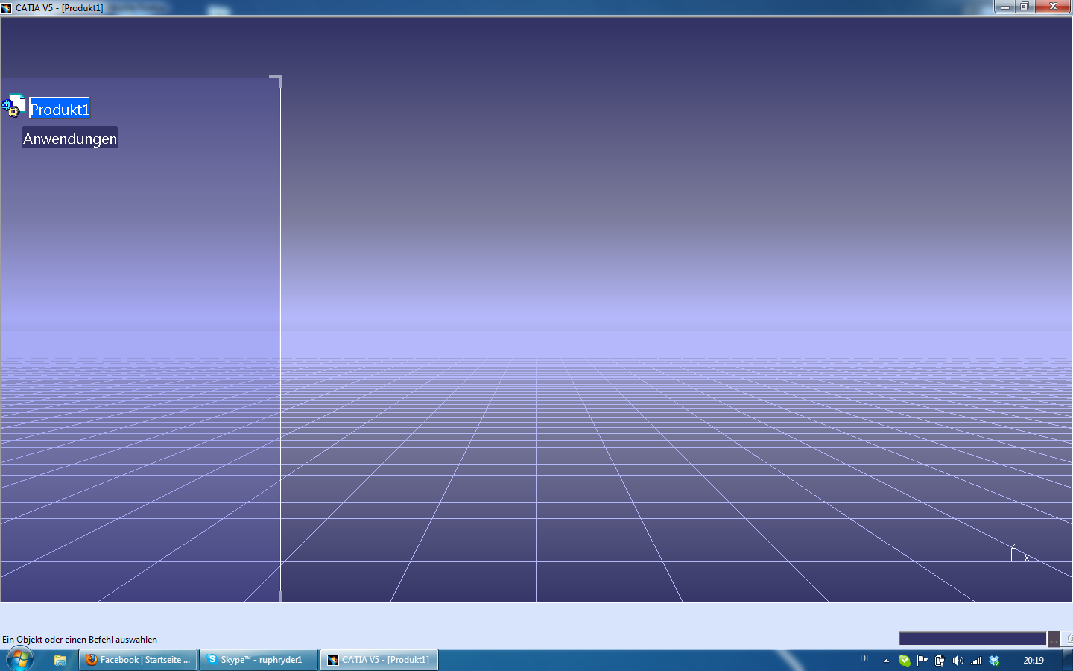Close the CATIA V5 window
This screenshot has width=1073, height=671.
1053,7
